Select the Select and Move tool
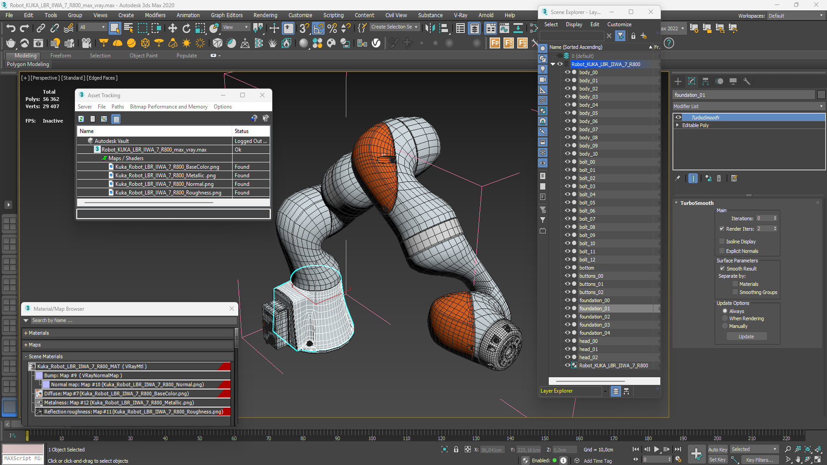The image size is (827, 465). [x=172, y=28]
